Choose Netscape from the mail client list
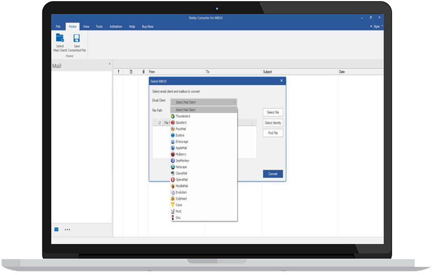435x275 pixels. coord(204,167)
